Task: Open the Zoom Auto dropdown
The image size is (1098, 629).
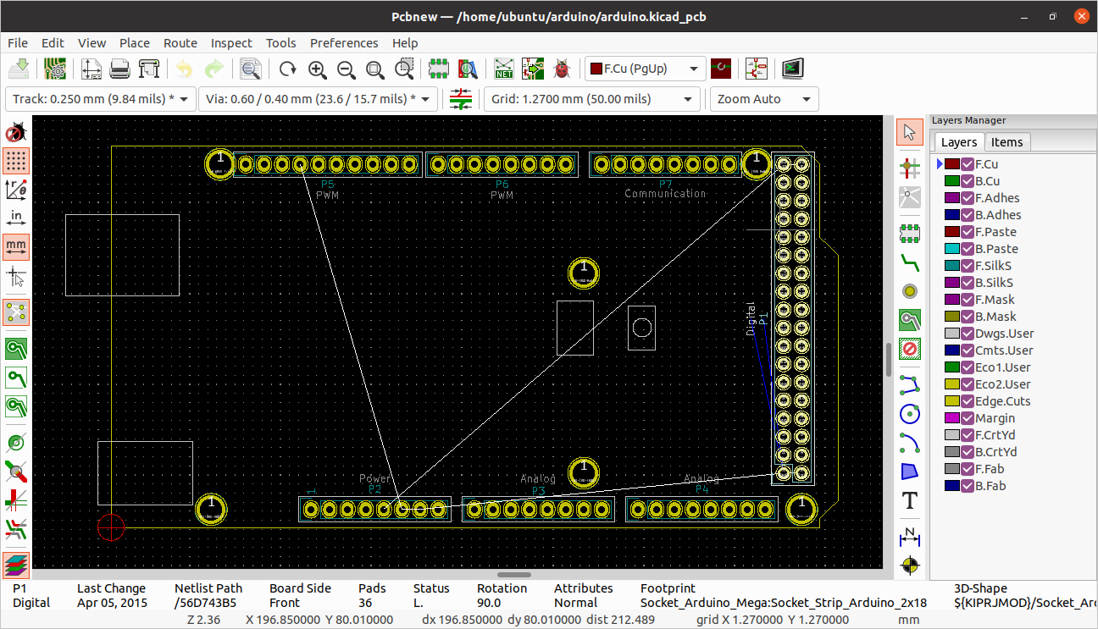Action: [764, 99]
